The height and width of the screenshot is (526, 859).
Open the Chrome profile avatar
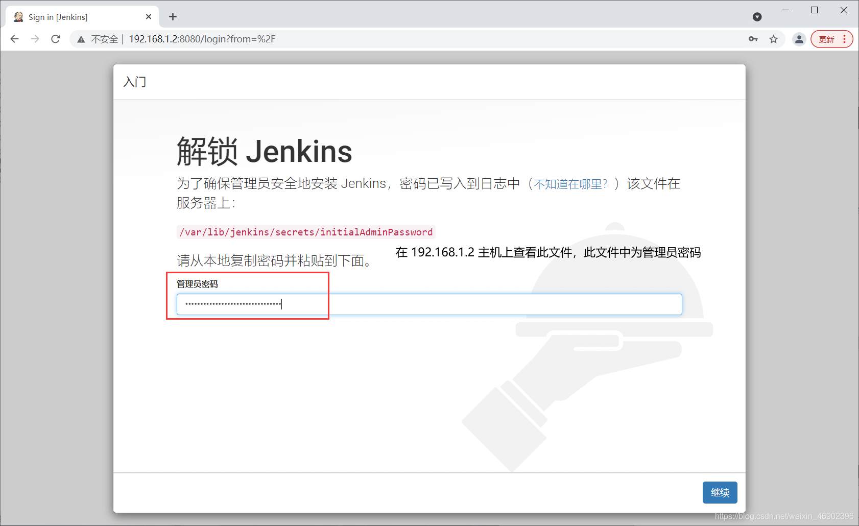click(799, 39)
